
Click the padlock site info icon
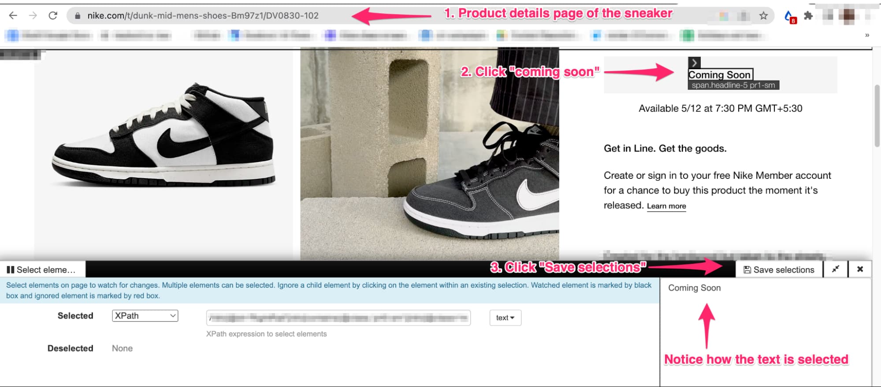tap(78, 16)
